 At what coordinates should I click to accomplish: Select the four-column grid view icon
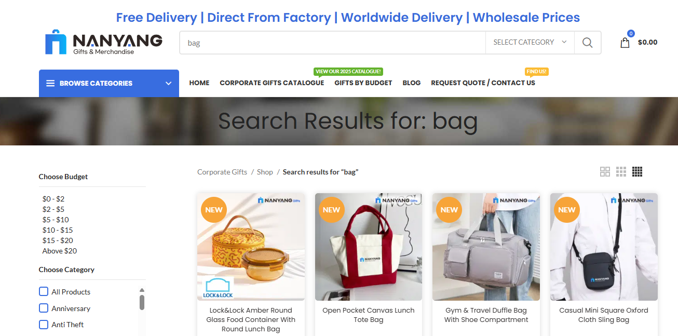pos(638,171)
